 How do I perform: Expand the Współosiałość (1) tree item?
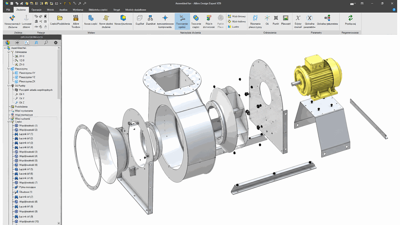(x=12, y=126)
